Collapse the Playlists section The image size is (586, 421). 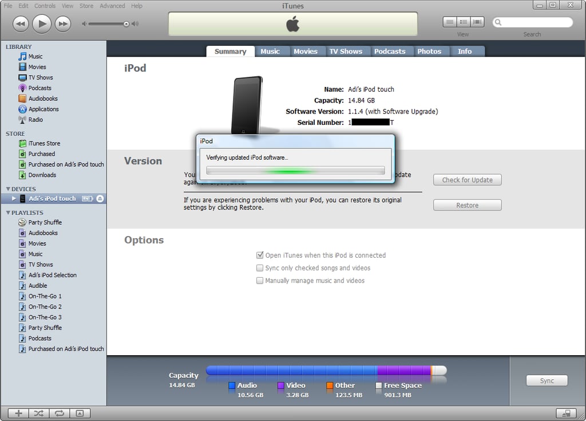(8, 213)
